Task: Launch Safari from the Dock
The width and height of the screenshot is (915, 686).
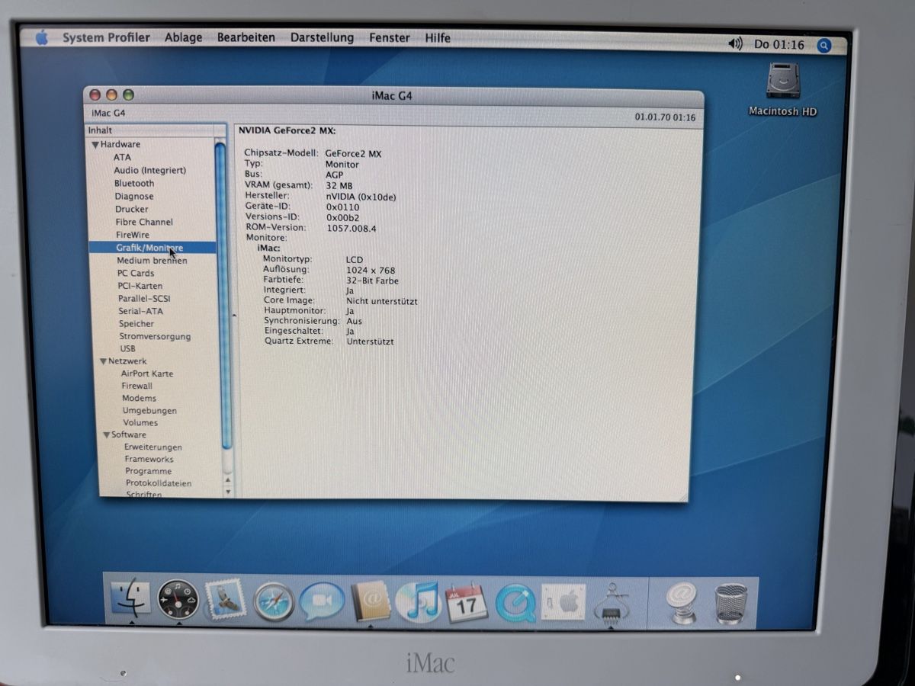Action: coord(274,602)
